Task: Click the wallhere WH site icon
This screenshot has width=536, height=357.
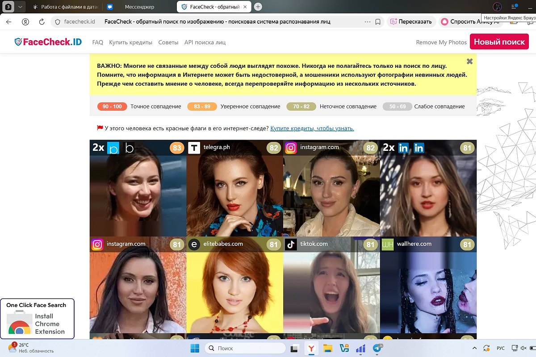Action: (x=387, y=245)
